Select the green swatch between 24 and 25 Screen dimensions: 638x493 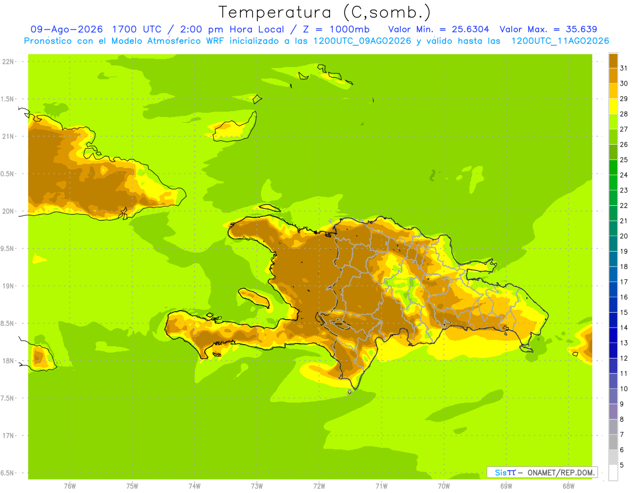point(613,167)
